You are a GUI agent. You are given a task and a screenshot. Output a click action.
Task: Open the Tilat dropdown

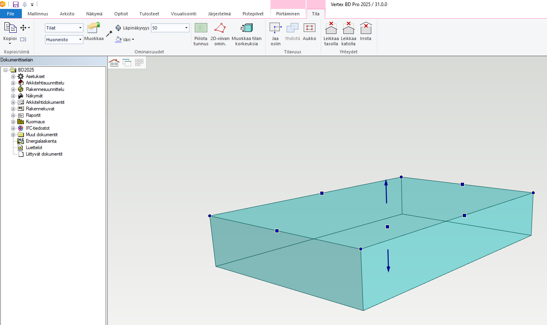[80, 28]
